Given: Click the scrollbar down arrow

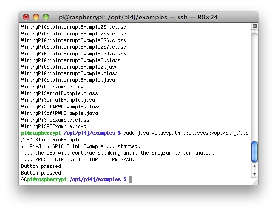Looking at the screenshot, I should [x=254, y=174].
